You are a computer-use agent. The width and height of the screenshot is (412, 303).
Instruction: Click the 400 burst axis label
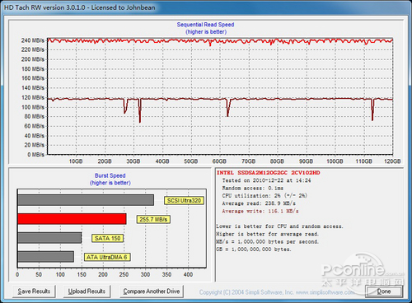pyautogui.click(x=188, y=274)
